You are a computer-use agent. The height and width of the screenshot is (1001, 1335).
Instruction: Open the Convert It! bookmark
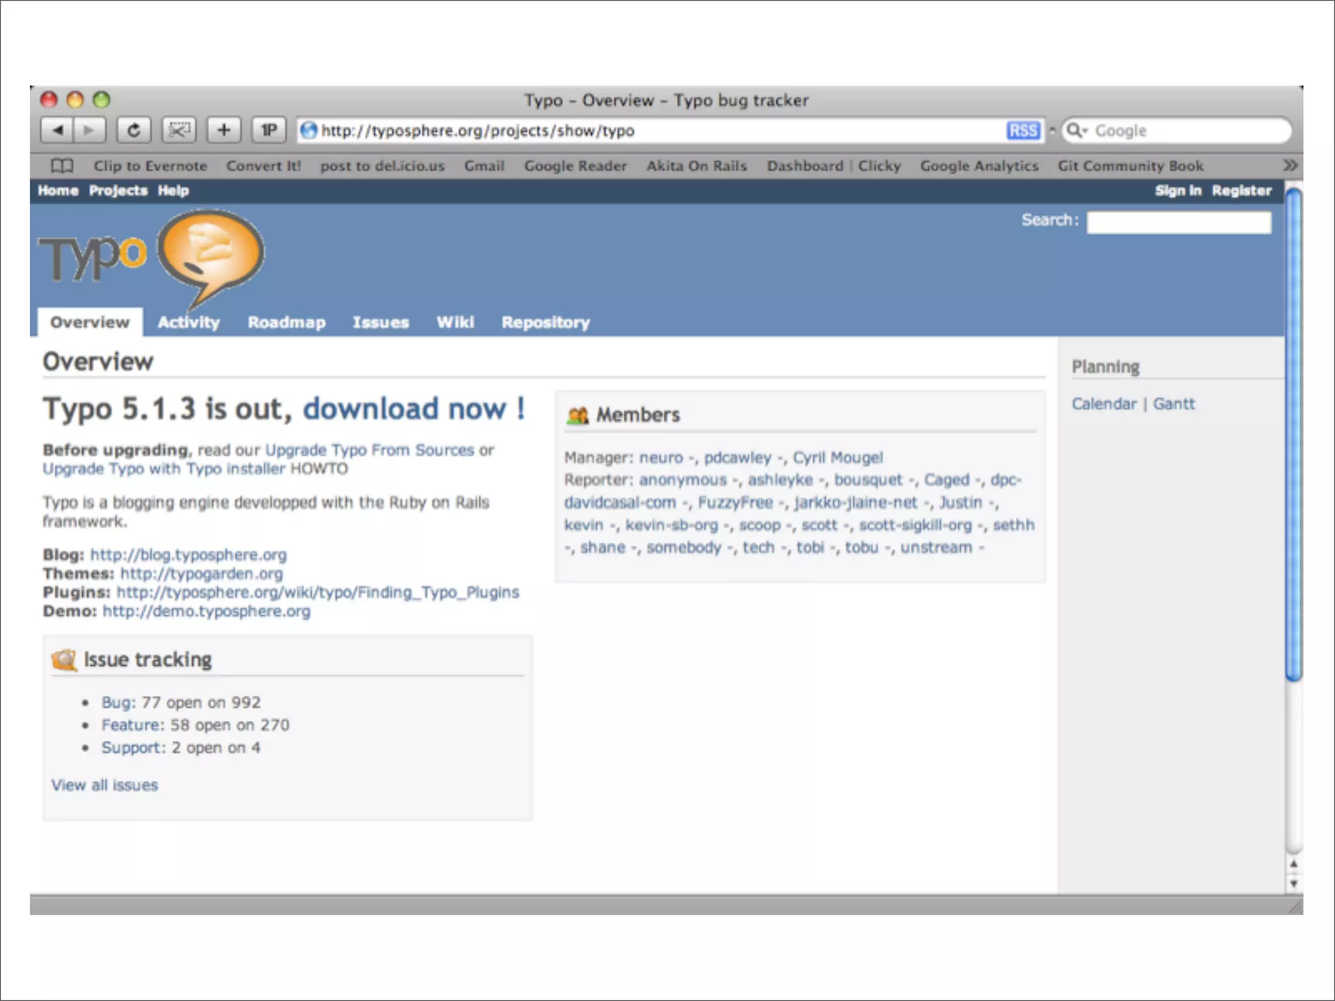(x=263, y=166)
